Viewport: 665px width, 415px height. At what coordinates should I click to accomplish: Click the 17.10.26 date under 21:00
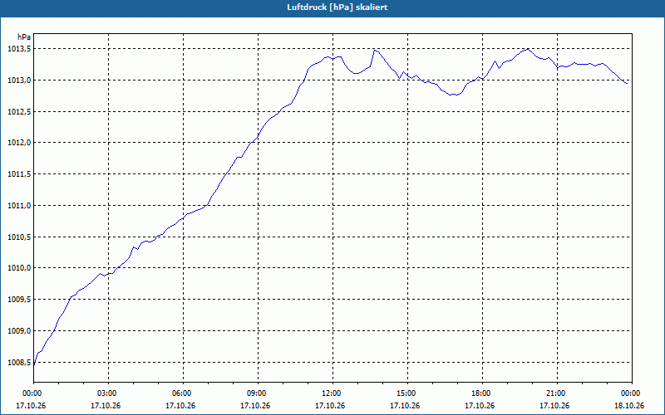tap(554, 406)
